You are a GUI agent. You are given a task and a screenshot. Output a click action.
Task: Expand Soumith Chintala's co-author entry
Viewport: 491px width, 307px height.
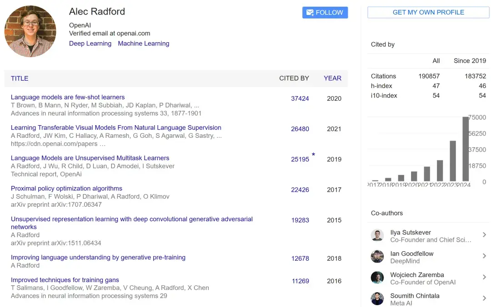tap(484, 298)
